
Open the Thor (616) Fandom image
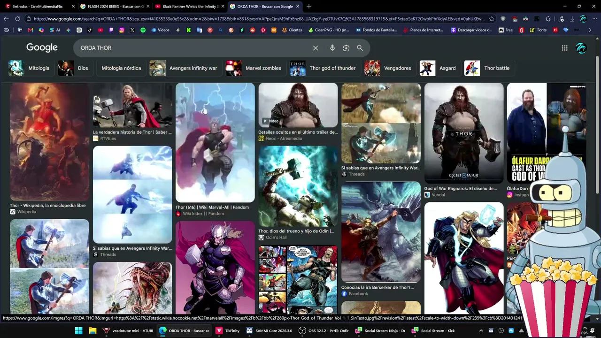tap(215, 143)
